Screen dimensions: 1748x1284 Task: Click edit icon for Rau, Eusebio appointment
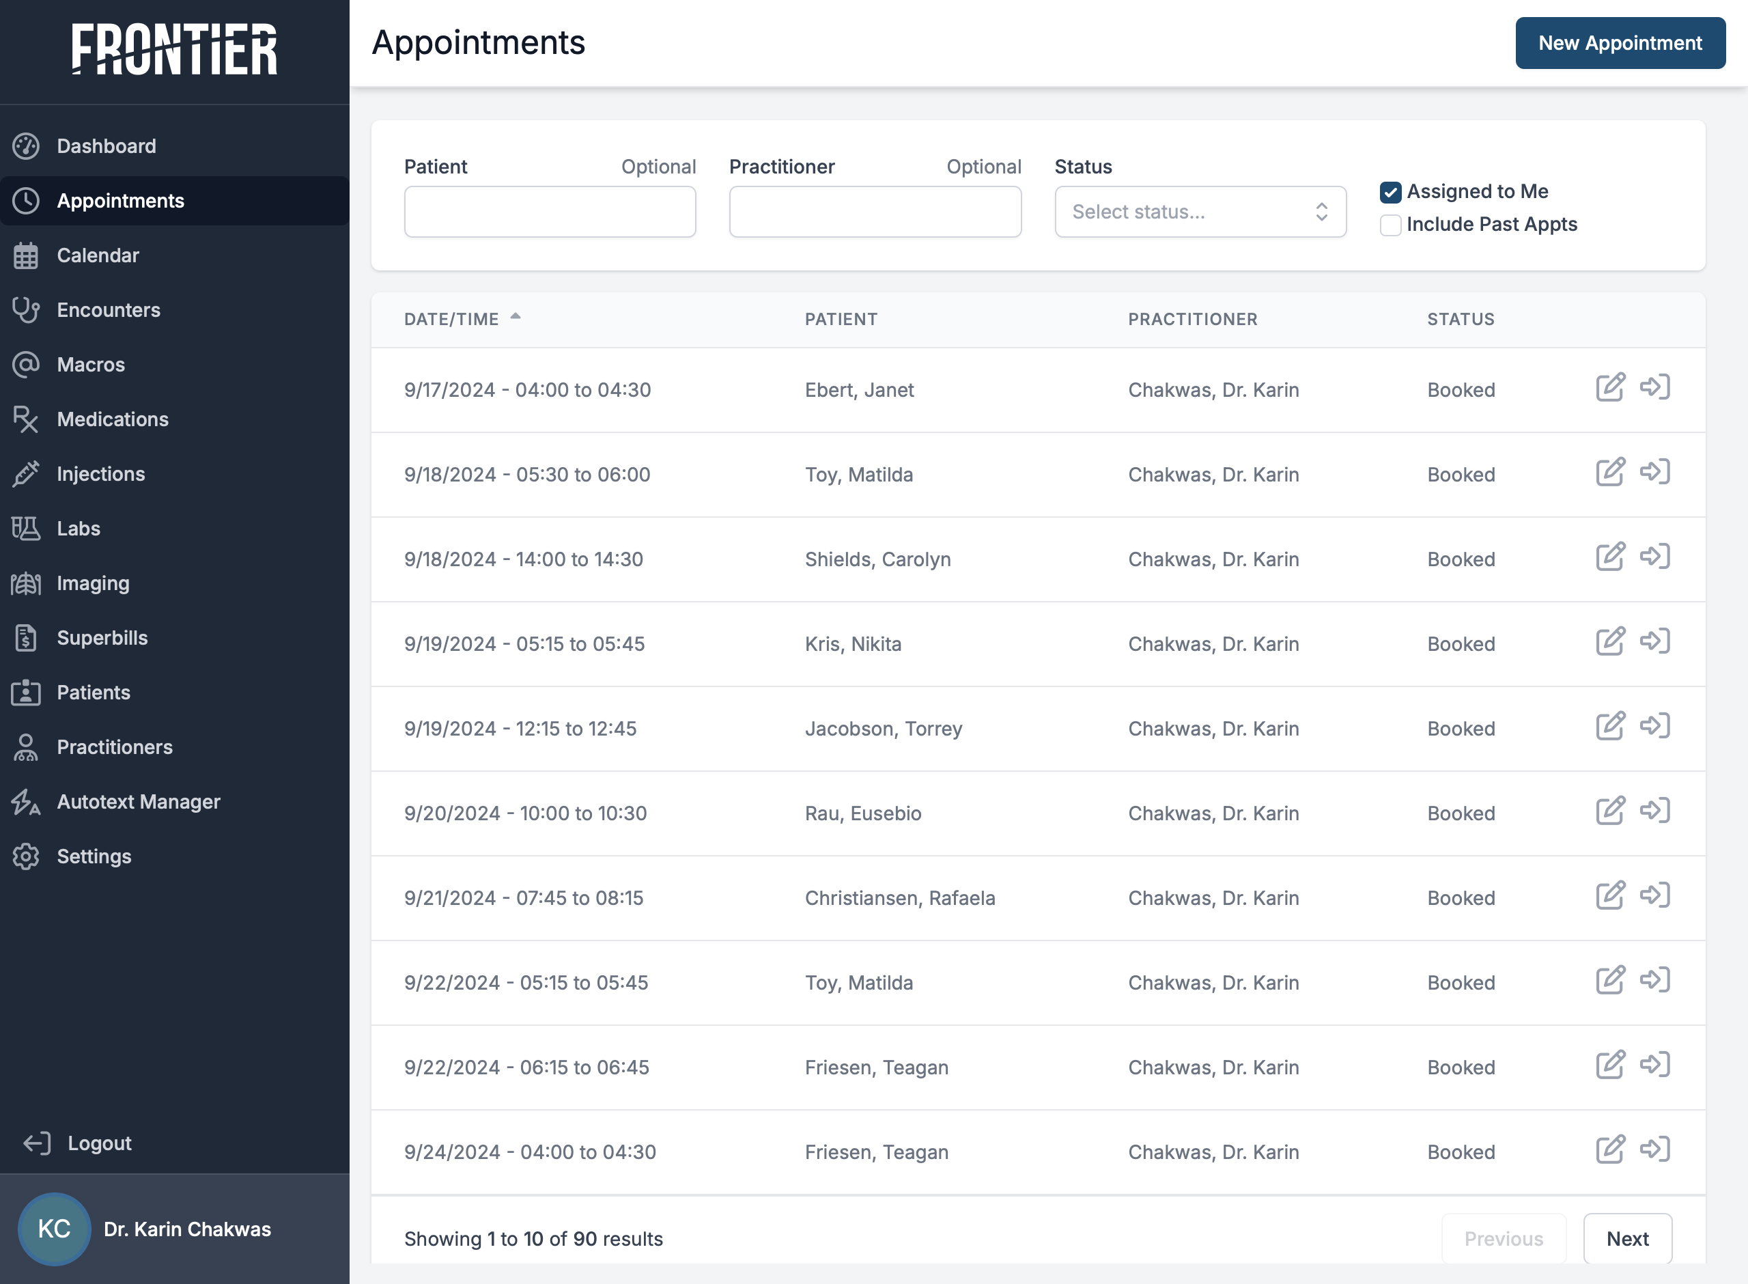pyautogui.click(x=1609, y=811)
